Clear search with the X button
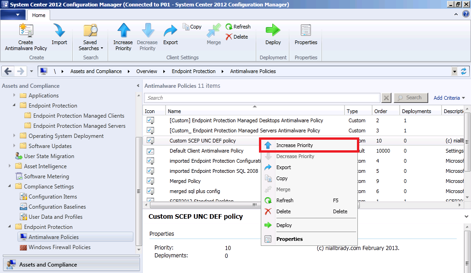The width and height of the screenshot is (471, 273). pos(386,98)
